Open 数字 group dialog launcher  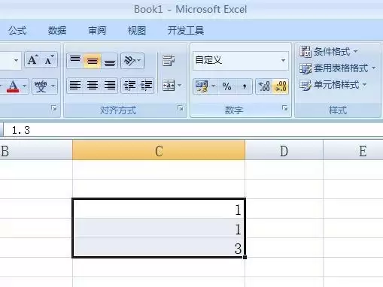click(x=284, y=108)
